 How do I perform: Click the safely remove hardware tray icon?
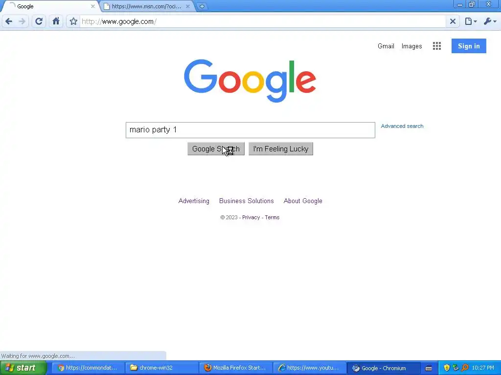(x=456, y=368)
